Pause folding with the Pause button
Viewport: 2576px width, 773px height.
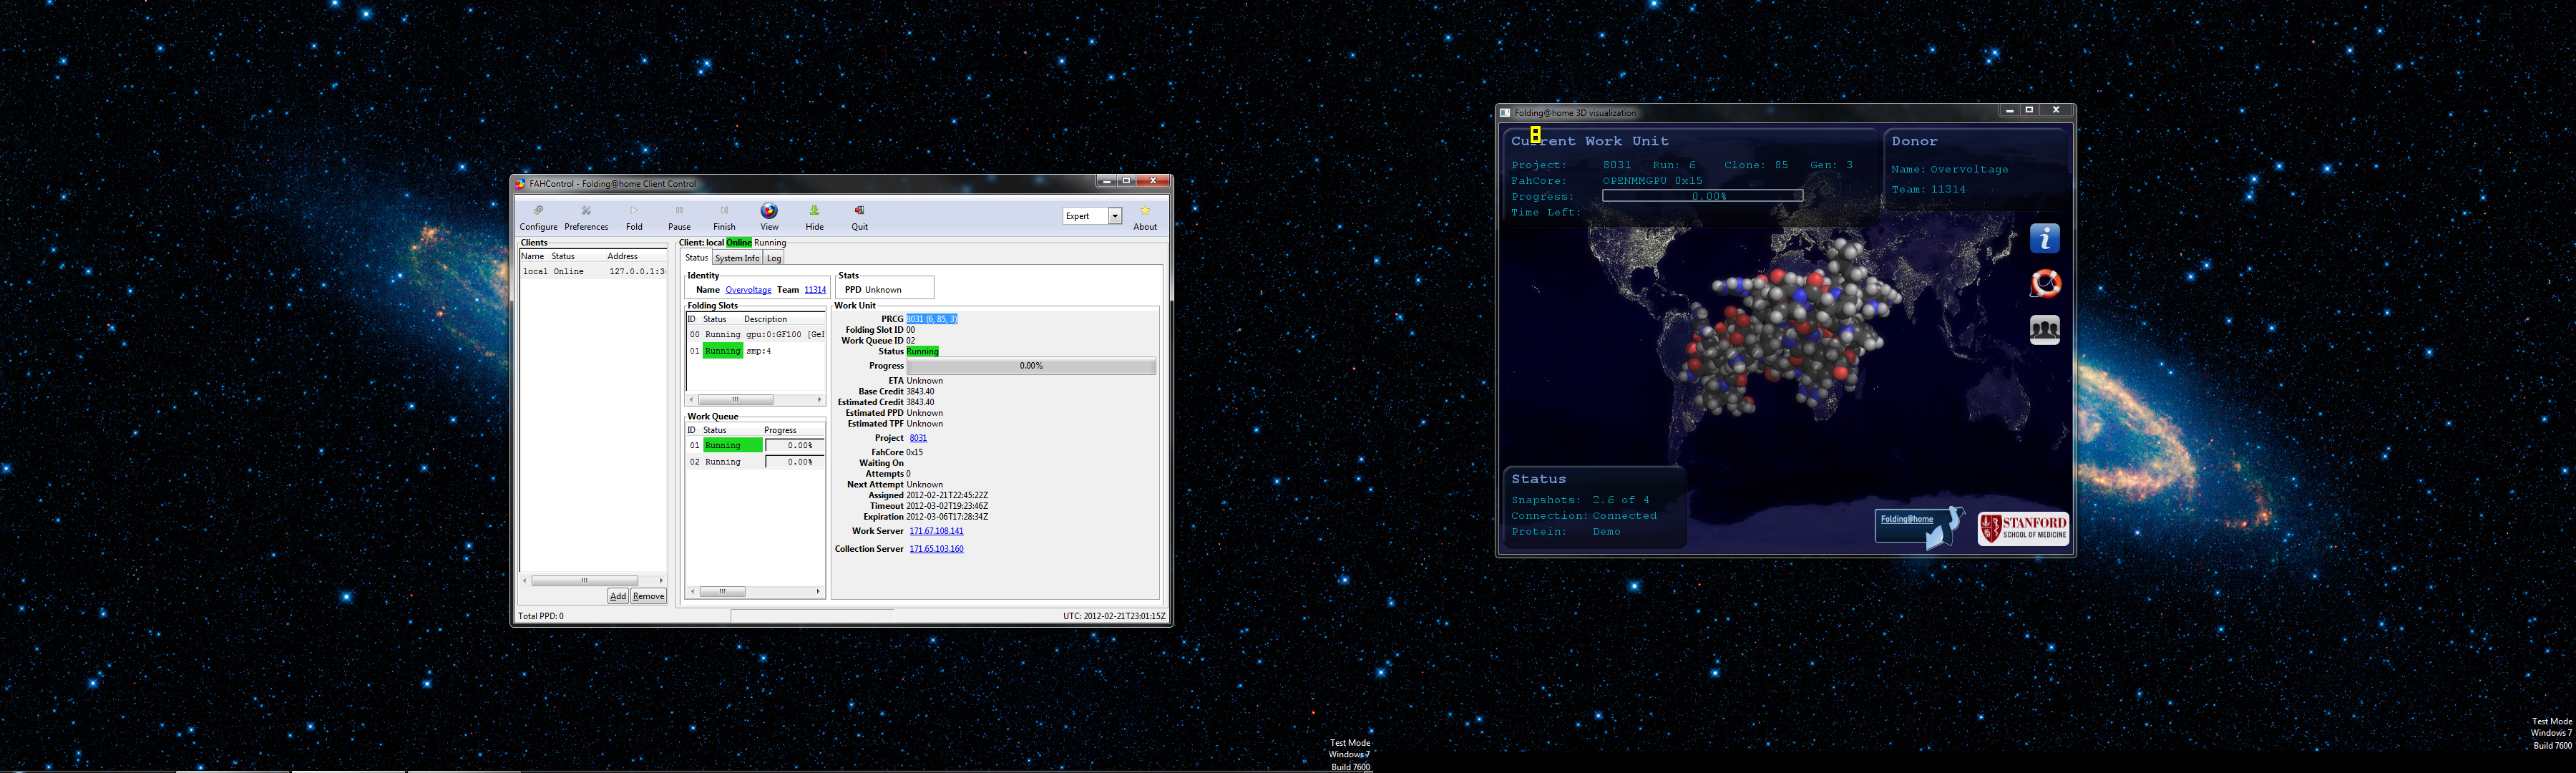click(x=679, y=217)
